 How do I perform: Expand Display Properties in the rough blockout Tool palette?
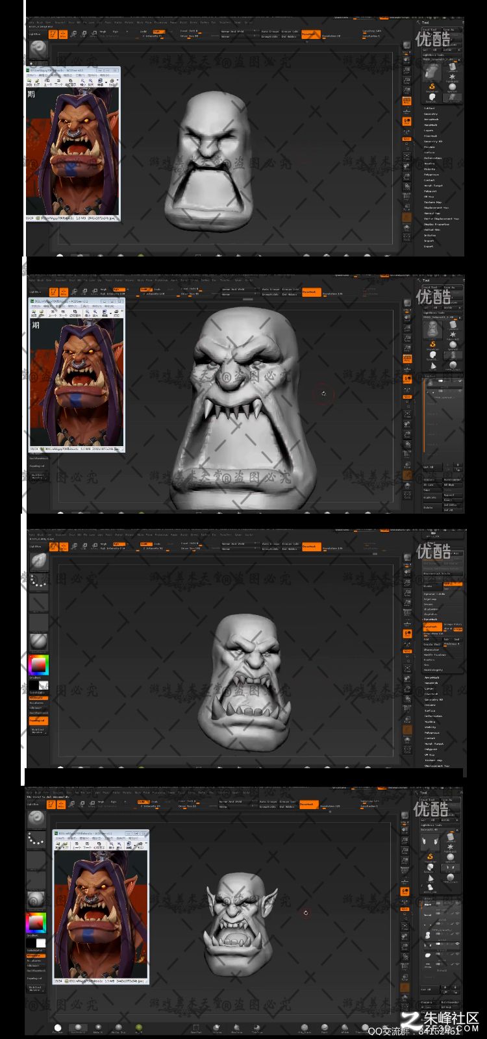point(436,224)
